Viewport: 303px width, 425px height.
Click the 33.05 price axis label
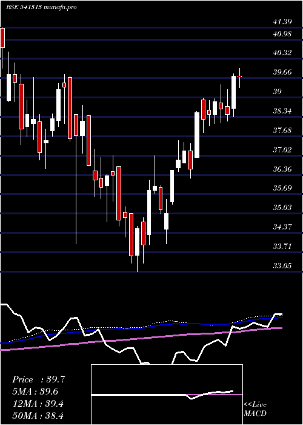(x=282, y=266)
